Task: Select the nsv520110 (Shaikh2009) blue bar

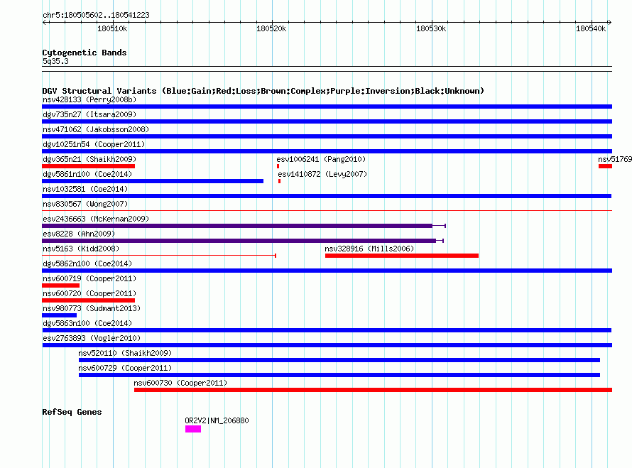Action: (x=339, y=360)
